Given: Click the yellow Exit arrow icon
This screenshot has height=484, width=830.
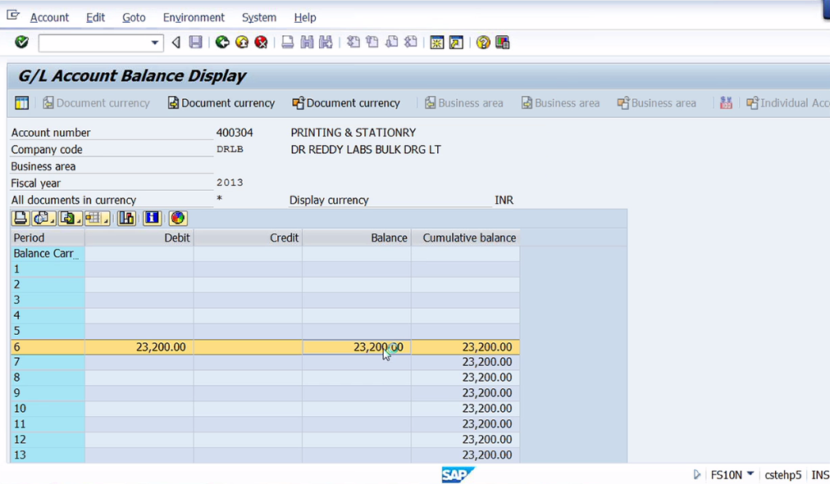Looking at the screenshot, I should (x=242, y=43).
